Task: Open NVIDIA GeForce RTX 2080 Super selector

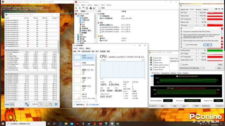Action: coord(192,68)
